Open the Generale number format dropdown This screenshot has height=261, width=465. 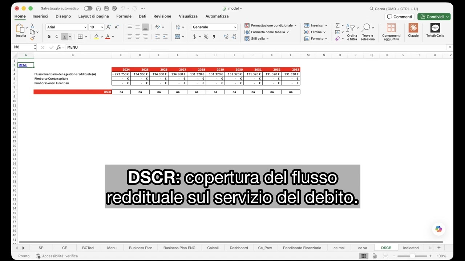tap(214, 27)
